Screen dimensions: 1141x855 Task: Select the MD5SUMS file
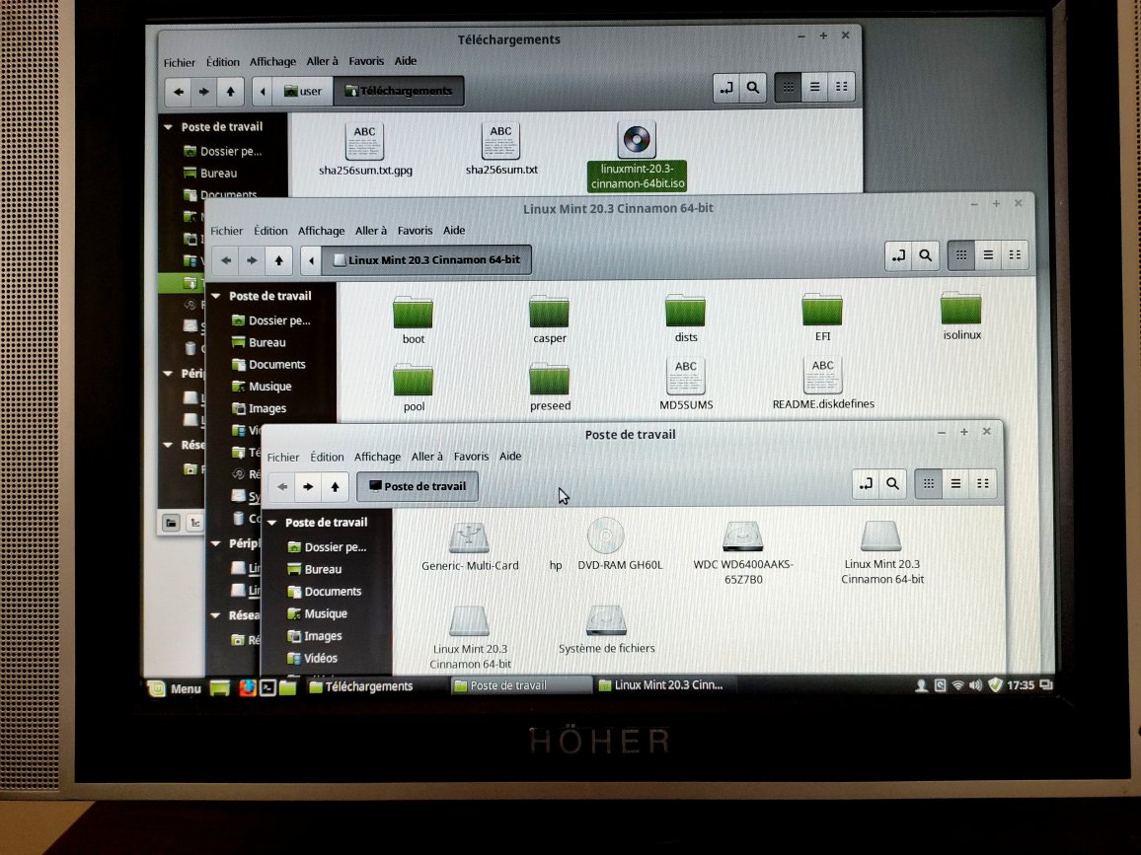(x=686, y=385)
